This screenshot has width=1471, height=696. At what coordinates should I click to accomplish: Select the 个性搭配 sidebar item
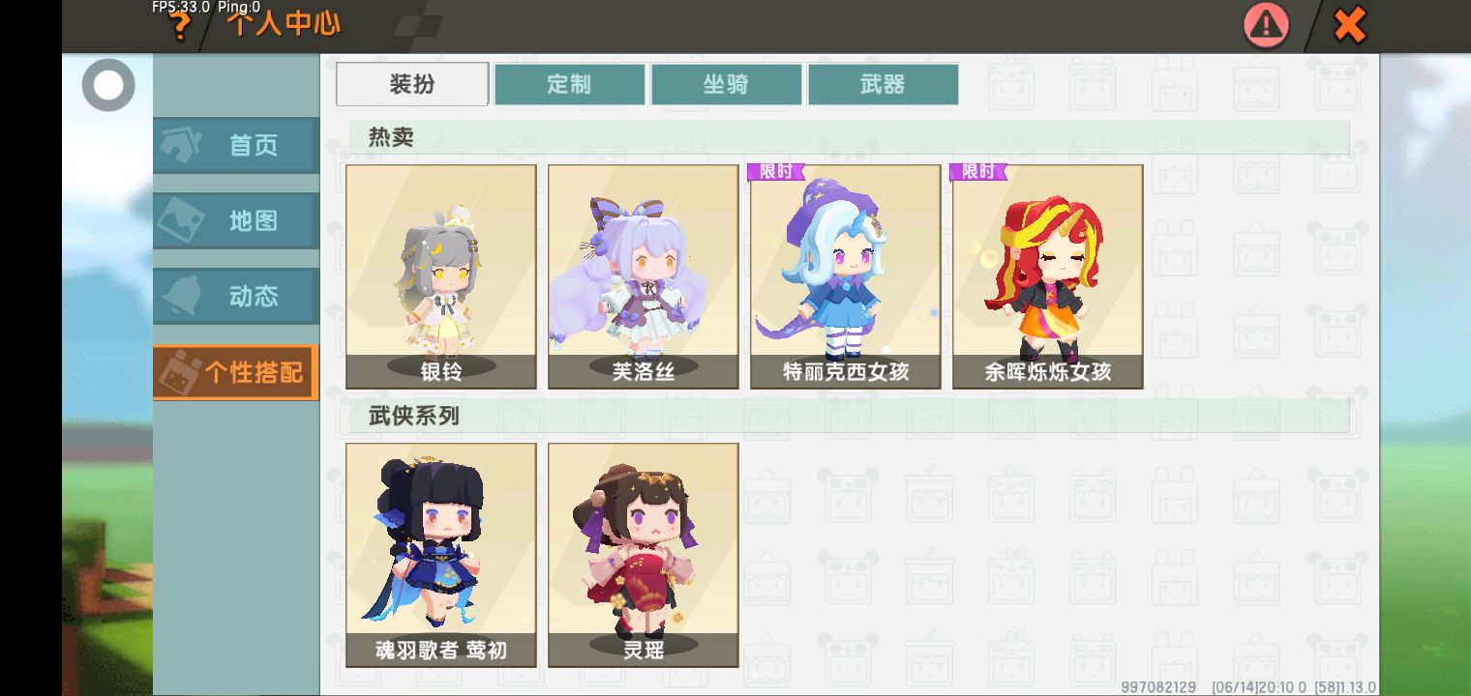tap(235, 372)
